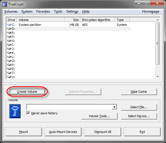Open the Favorites menu
The height and width of the screenshot is (143, 166).
coord(43,11)
